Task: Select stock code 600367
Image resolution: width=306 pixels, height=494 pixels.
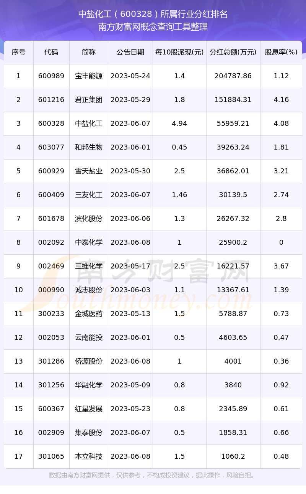Action: pyautogui.click(x=51, y=409)
